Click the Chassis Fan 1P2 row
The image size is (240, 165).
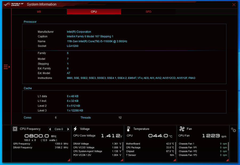[203, 151]
